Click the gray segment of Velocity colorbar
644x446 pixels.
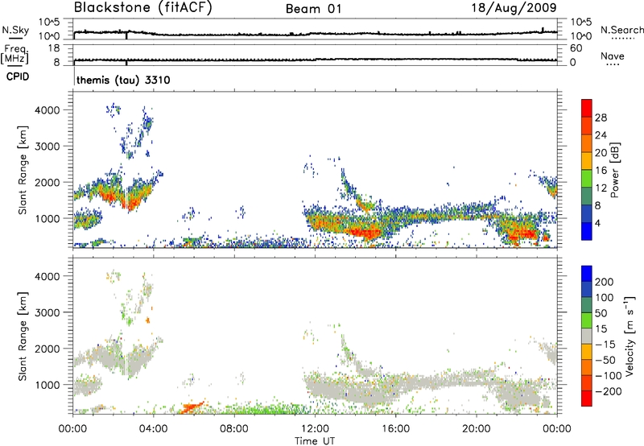pyautogui.click(x=587, y=337)
